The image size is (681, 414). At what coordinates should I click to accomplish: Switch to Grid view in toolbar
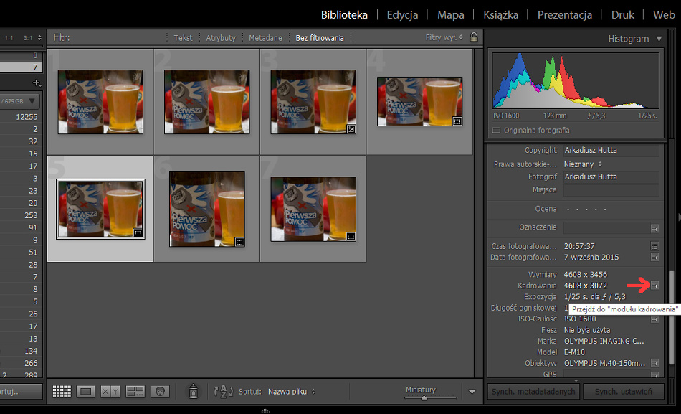[x=62, y=392]
